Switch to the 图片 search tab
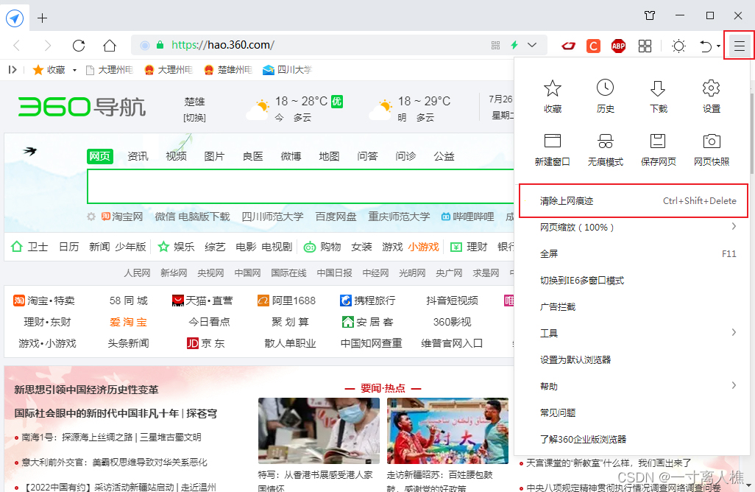Viewport: 755px width, 492px height. 214,156
